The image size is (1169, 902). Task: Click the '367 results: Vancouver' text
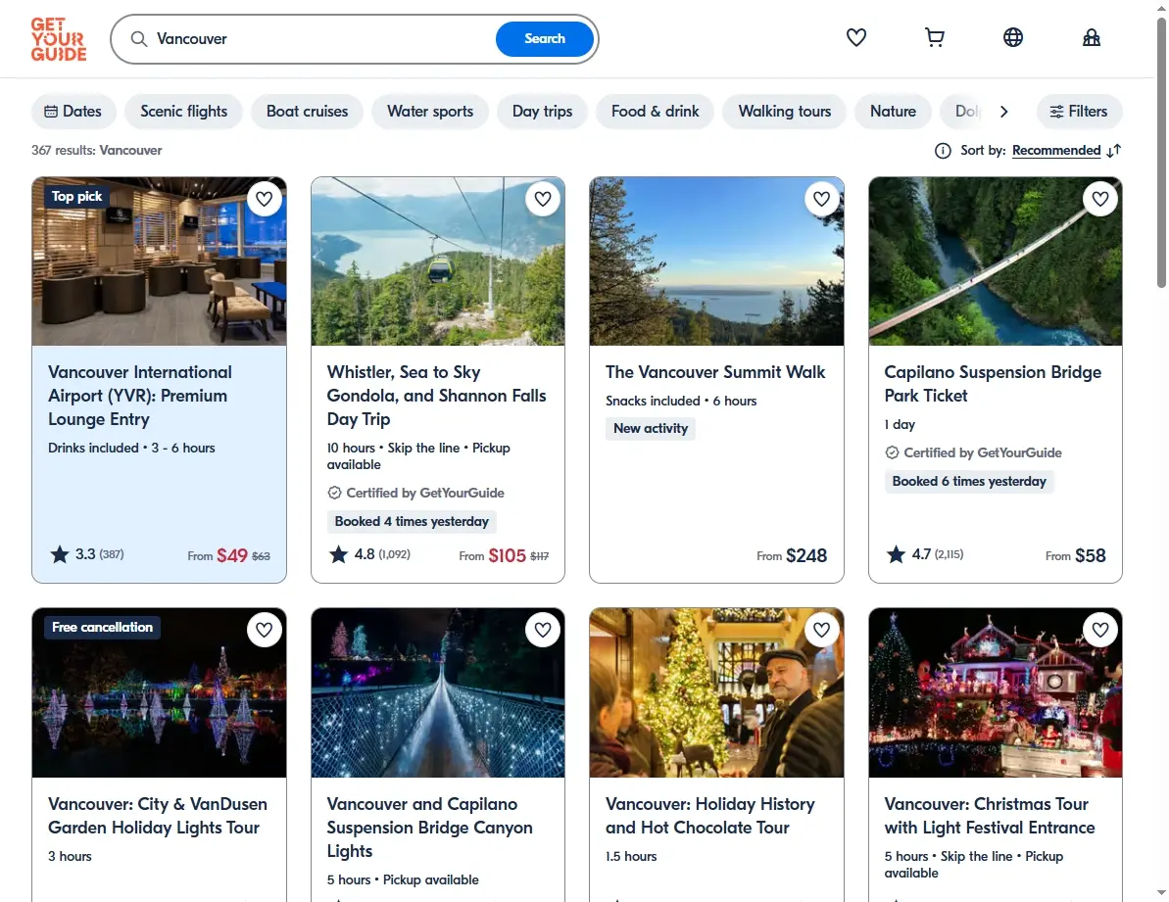[x=96, y=151]
